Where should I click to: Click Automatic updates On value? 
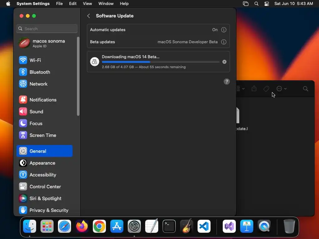point(215,30)
